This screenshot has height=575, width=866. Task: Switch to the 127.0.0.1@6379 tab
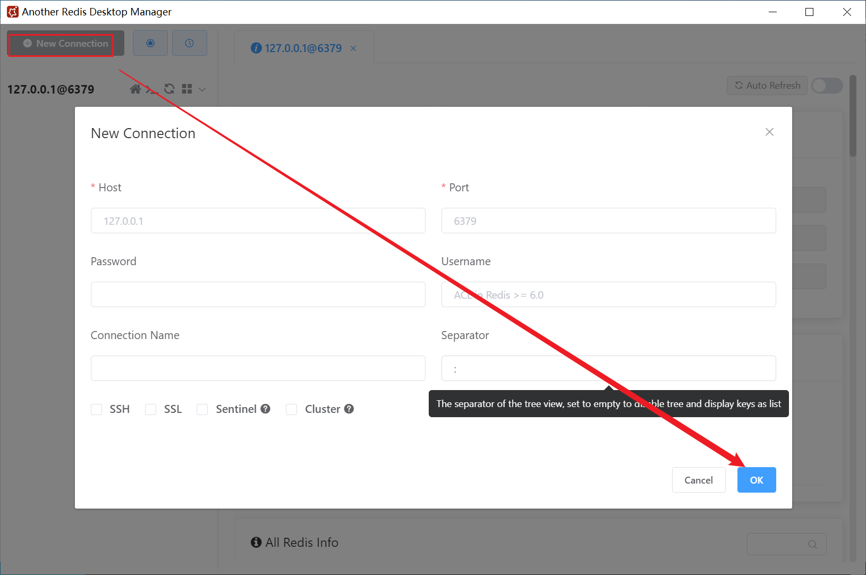[303, 48]
